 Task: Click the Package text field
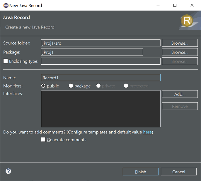coord(92,52)
